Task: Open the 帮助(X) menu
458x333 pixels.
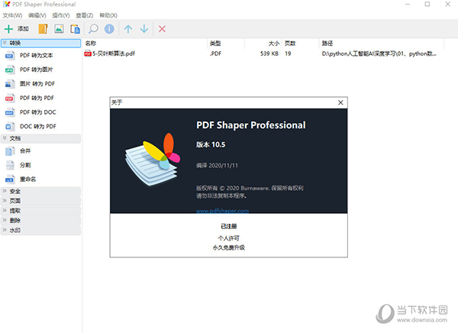Action: (x=108, y=15)
